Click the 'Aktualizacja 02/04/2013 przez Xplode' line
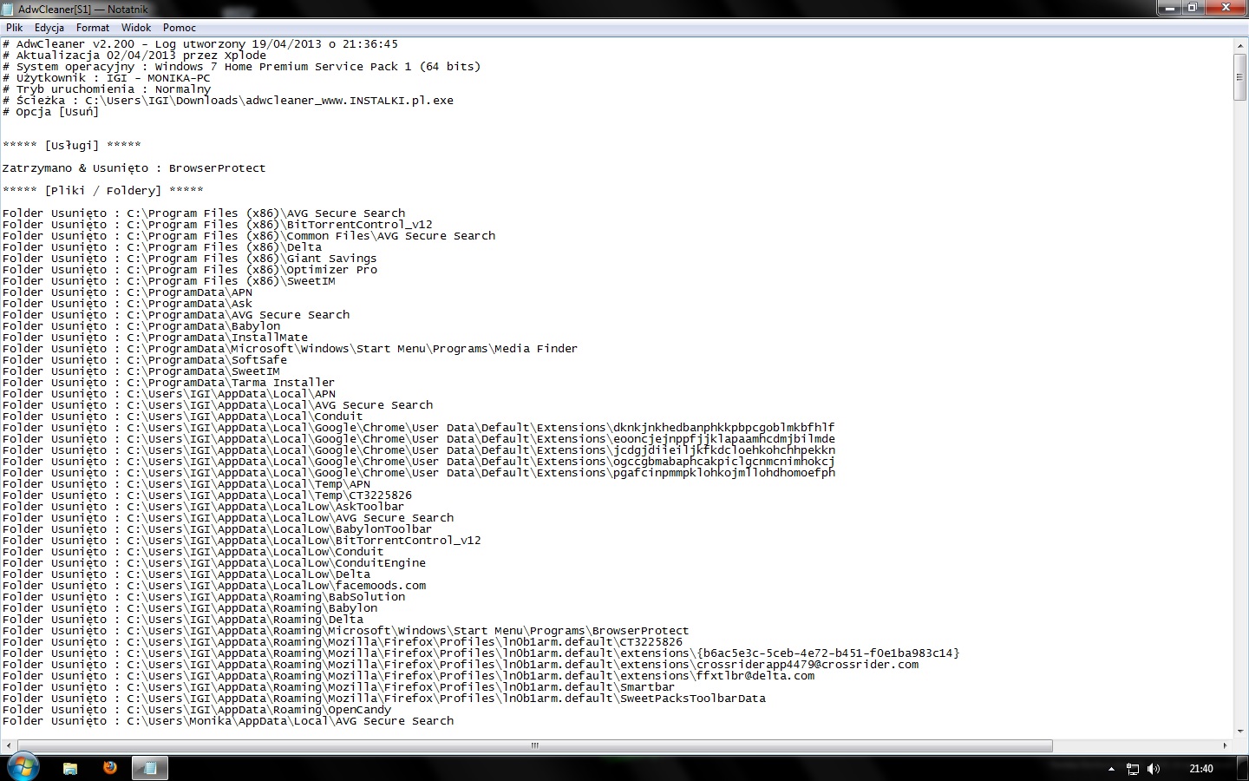Image resolution: width=1249 pixels, height=781 pixels. pyautogui.click(x=134, y=56)
